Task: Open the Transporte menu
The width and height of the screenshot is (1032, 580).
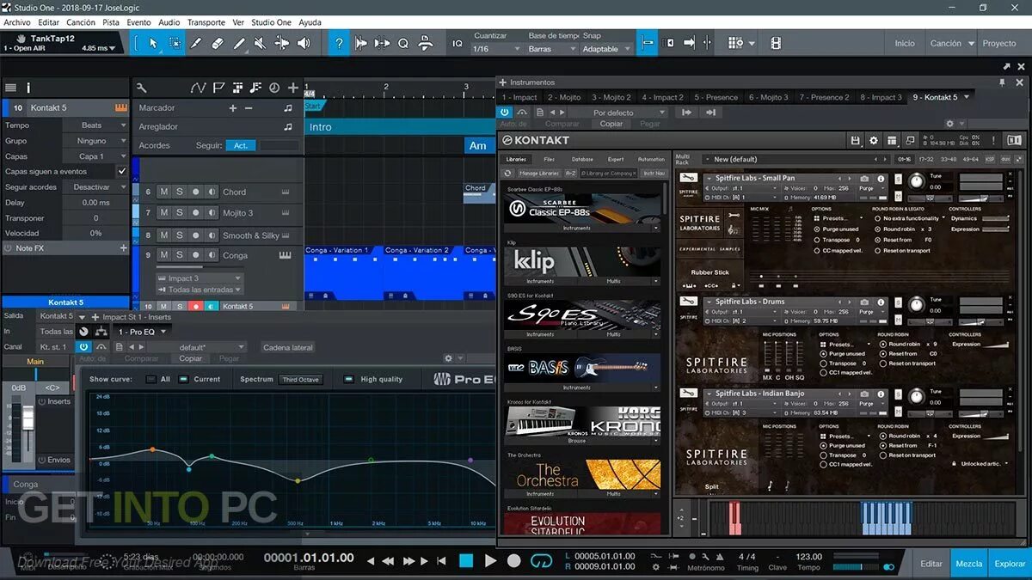Action: [206, 22]
